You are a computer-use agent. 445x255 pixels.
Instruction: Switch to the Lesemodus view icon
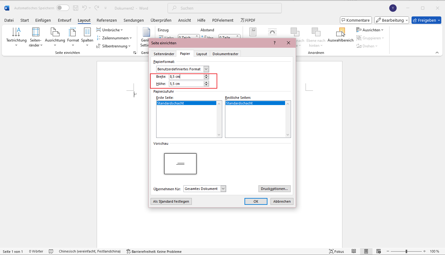pyautogui.click(x=354, y=251)
